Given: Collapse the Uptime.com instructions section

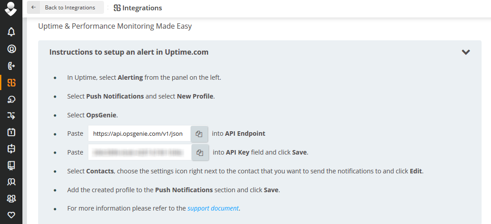Looking at the screenshot, I should [x=465, y=52].
